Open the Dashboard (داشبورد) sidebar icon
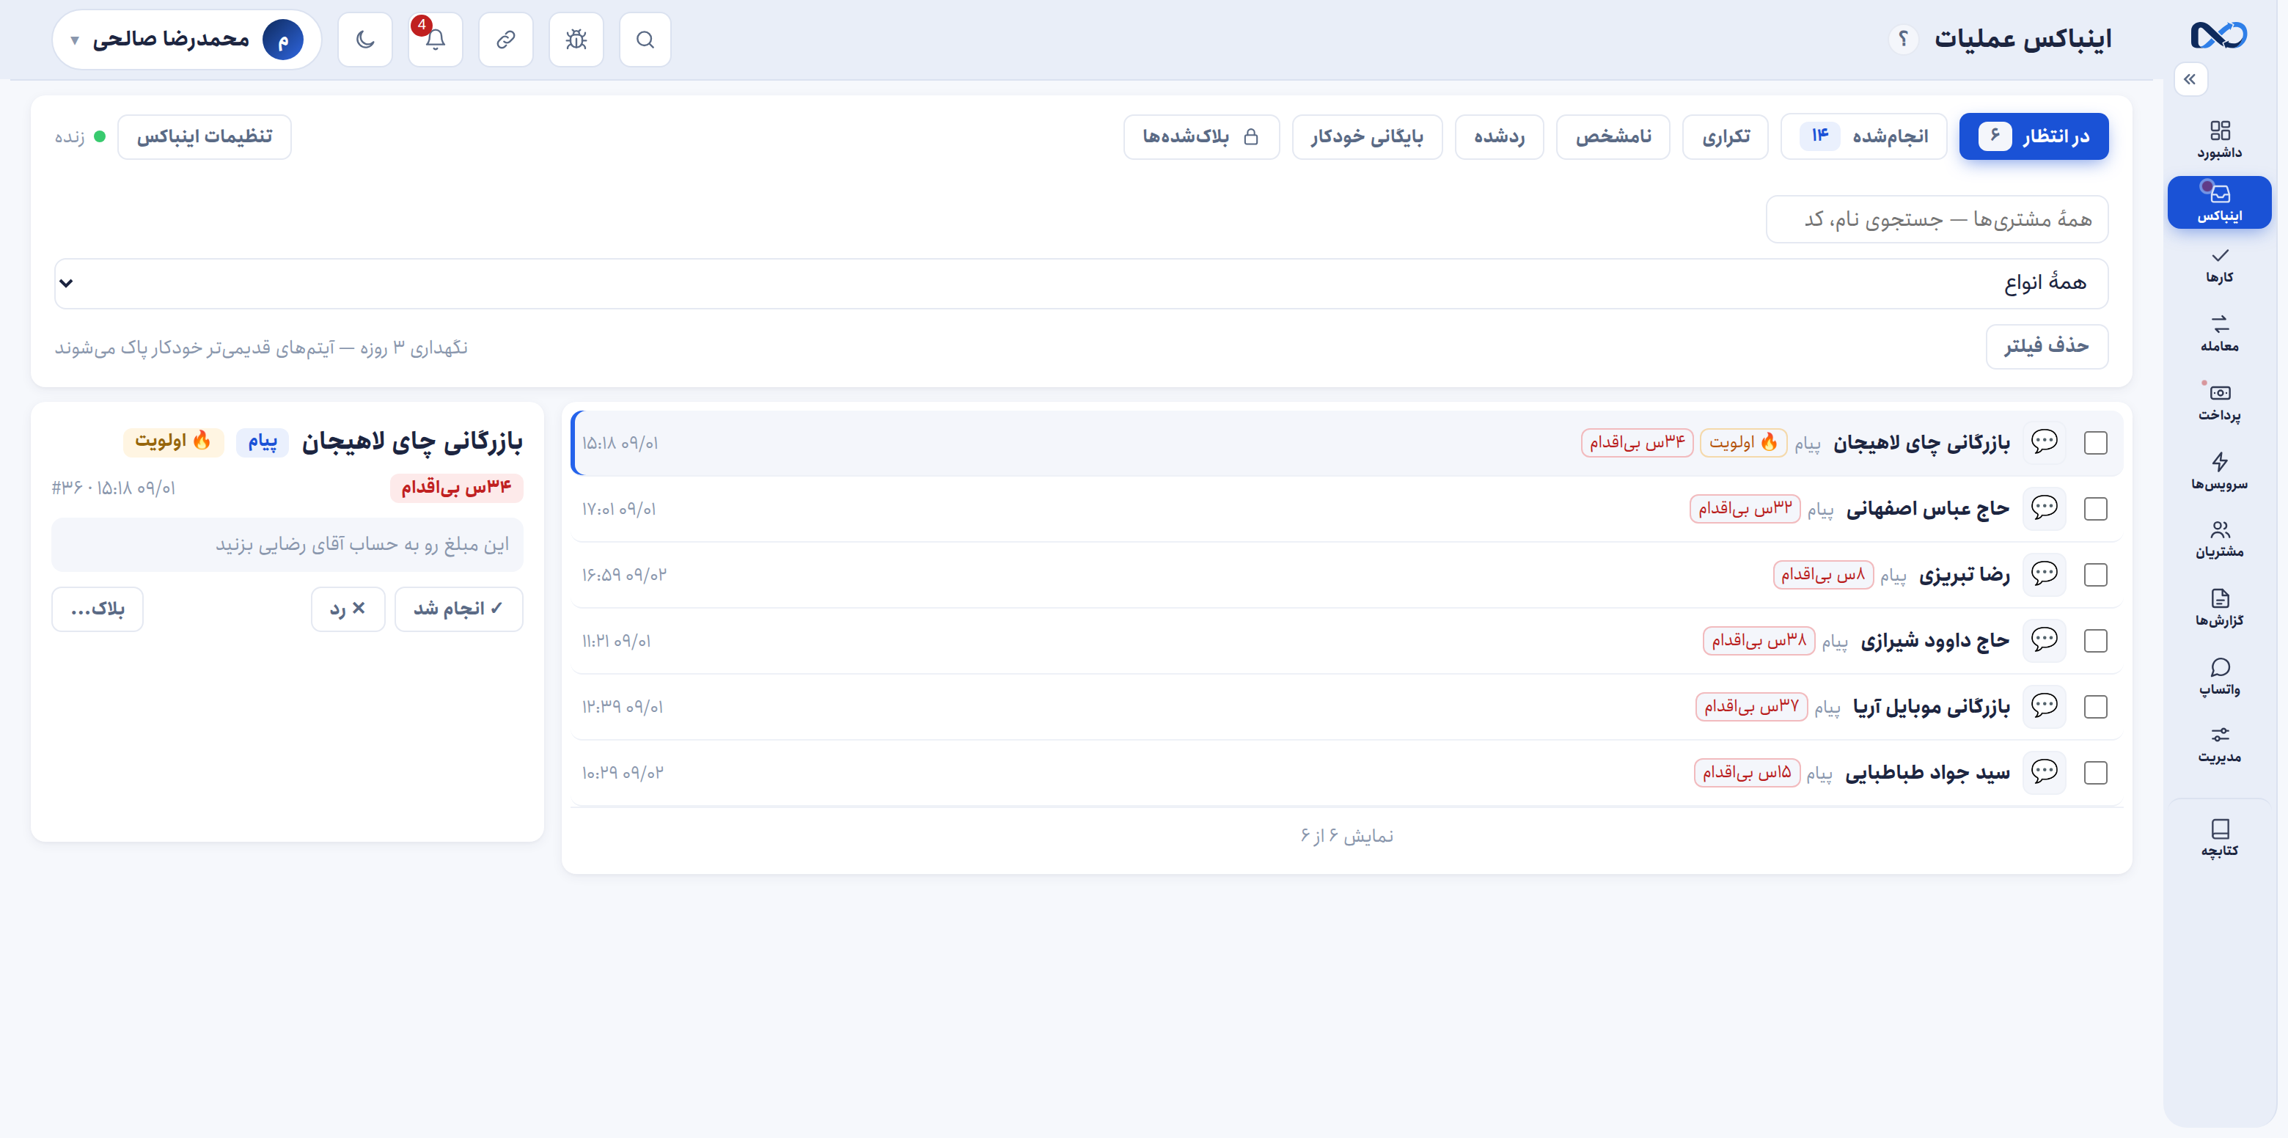The image size is (2288, 1138). tap(2219, 139)
